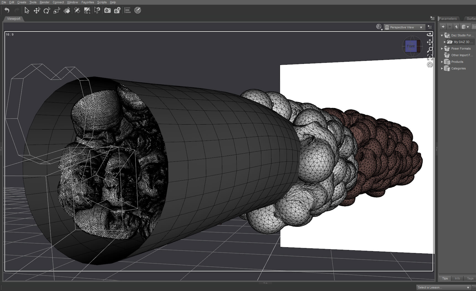Open the Geometry Editor pencil tool

tap(77, 10)
